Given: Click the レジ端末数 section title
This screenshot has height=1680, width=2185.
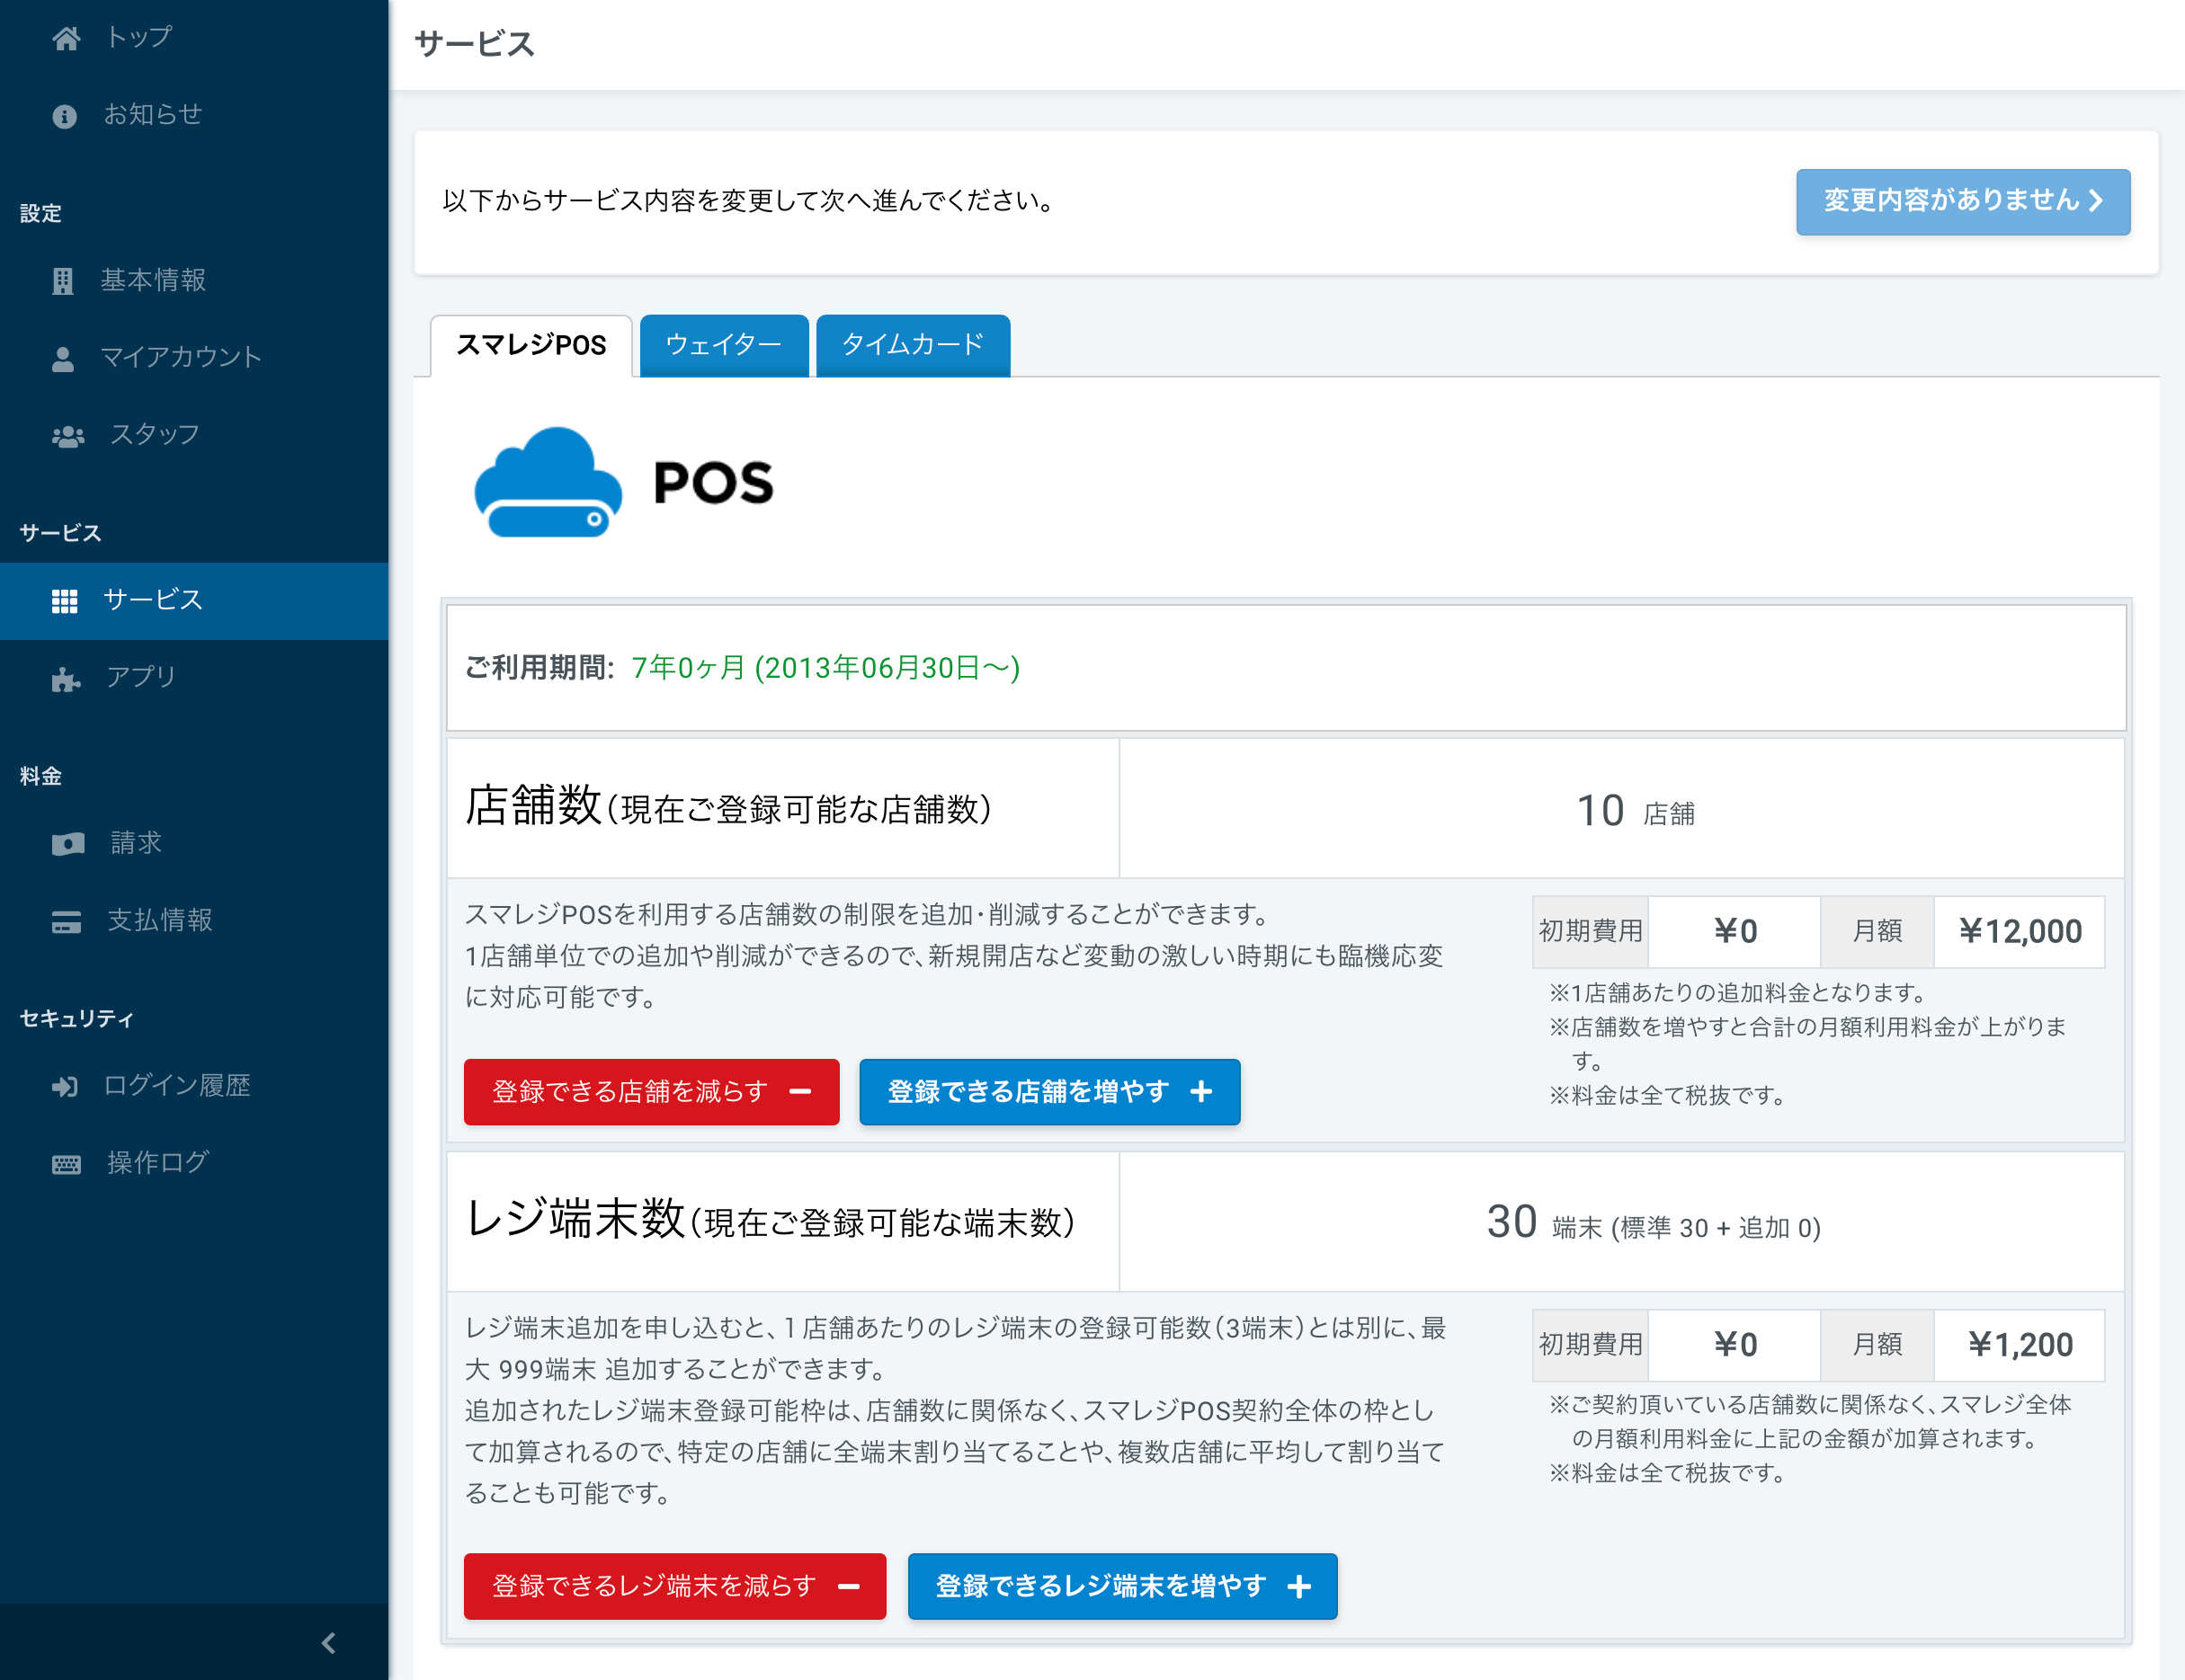Looking at the screenshot, I should [x=771, y=1219].
